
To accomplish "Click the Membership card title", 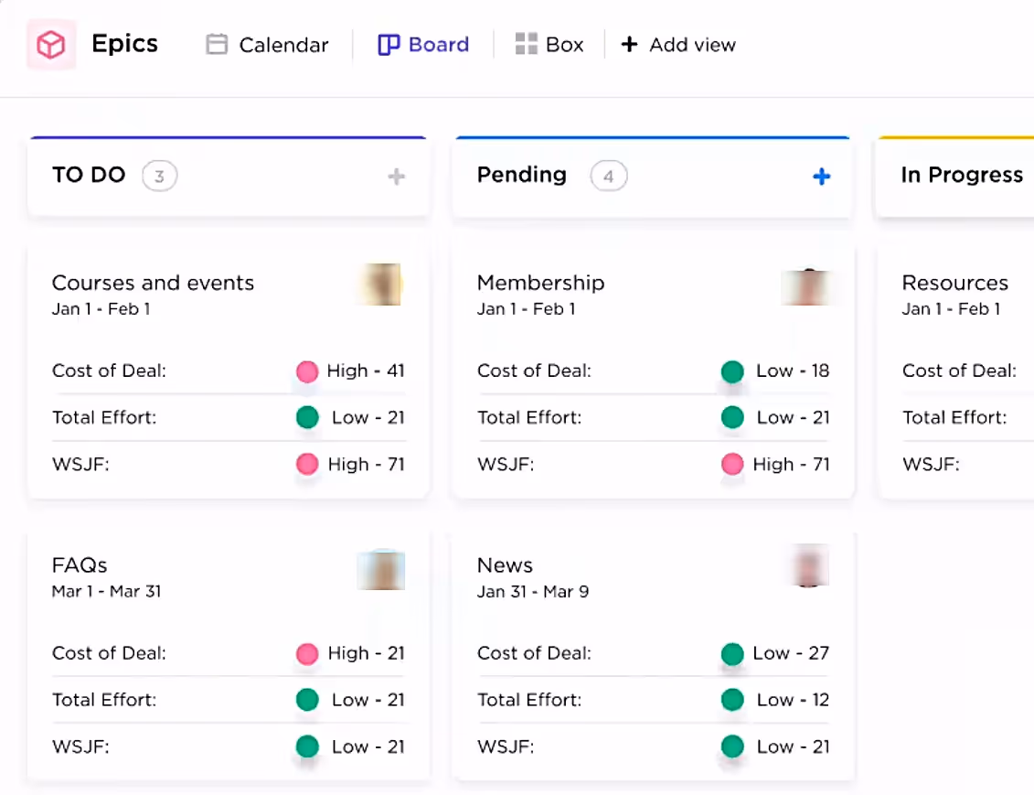I will tap(540, 283).
